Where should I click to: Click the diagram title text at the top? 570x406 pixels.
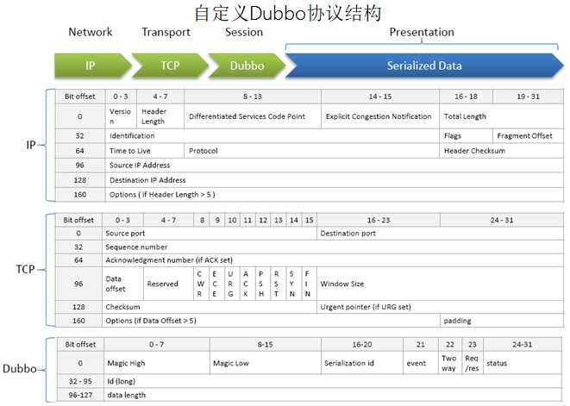pos(288,13)
